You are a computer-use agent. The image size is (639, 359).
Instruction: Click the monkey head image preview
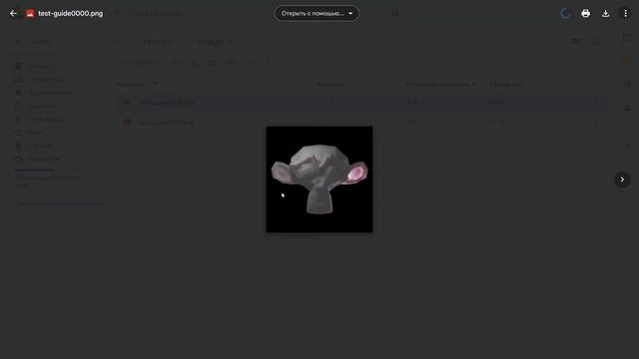(x=319, y=179)
